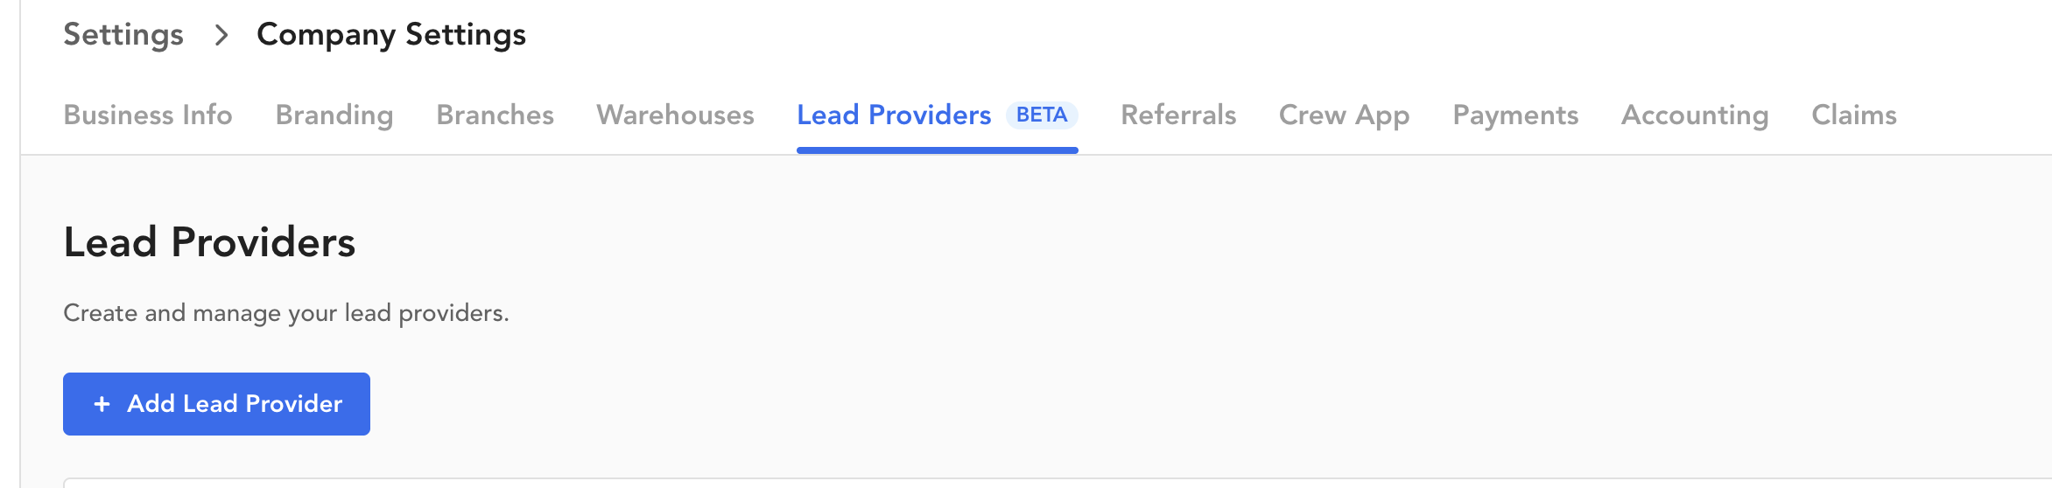Screen dimensions: 2052x488
Task: Open the Warehouses tab
Action: 675,115
